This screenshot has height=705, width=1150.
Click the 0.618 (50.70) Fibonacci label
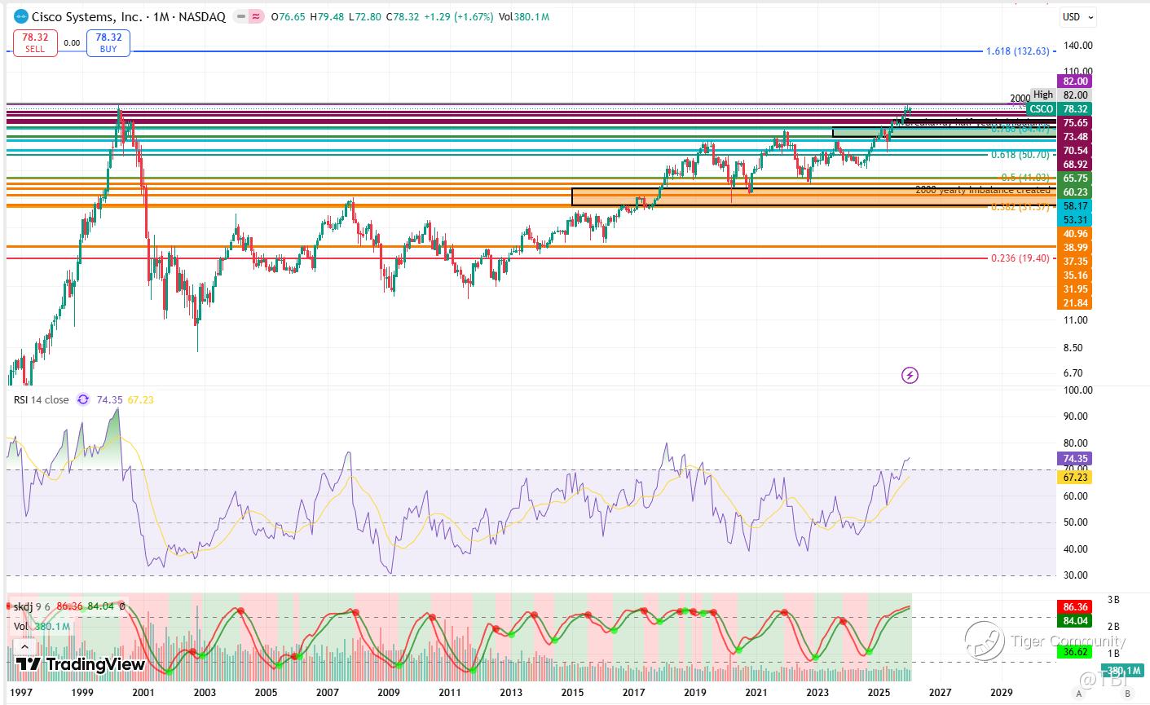pyautogui.click(x=1020, y=155)
